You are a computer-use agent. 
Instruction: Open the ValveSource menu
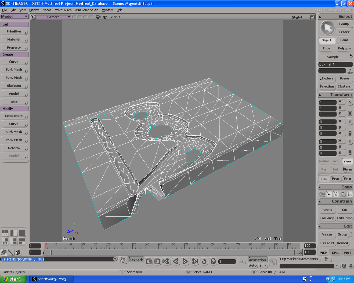[x=63, y=10]
